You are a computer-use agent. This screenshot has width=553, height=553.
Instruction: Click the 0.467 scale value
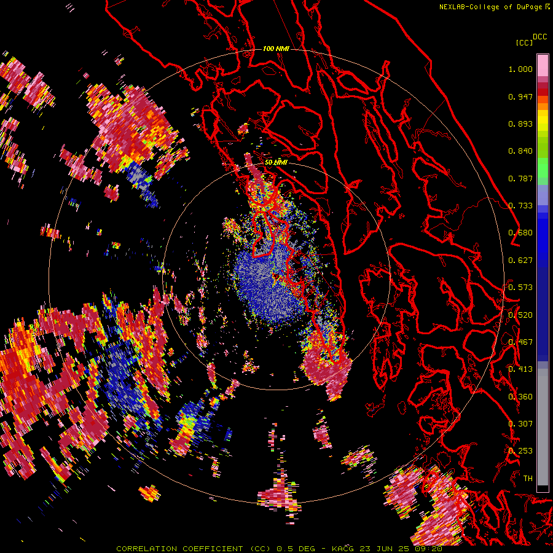tap(520, 342)
